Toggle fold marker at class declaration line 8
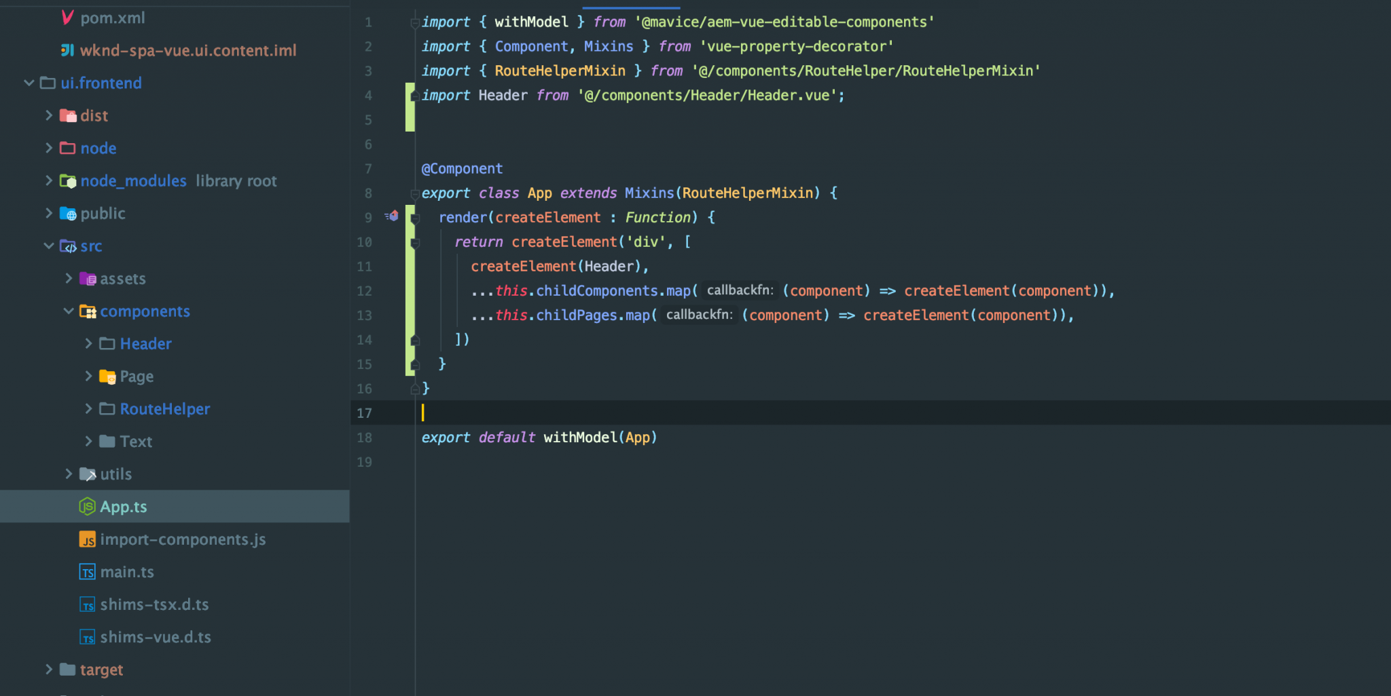 [x=414, y=193]
